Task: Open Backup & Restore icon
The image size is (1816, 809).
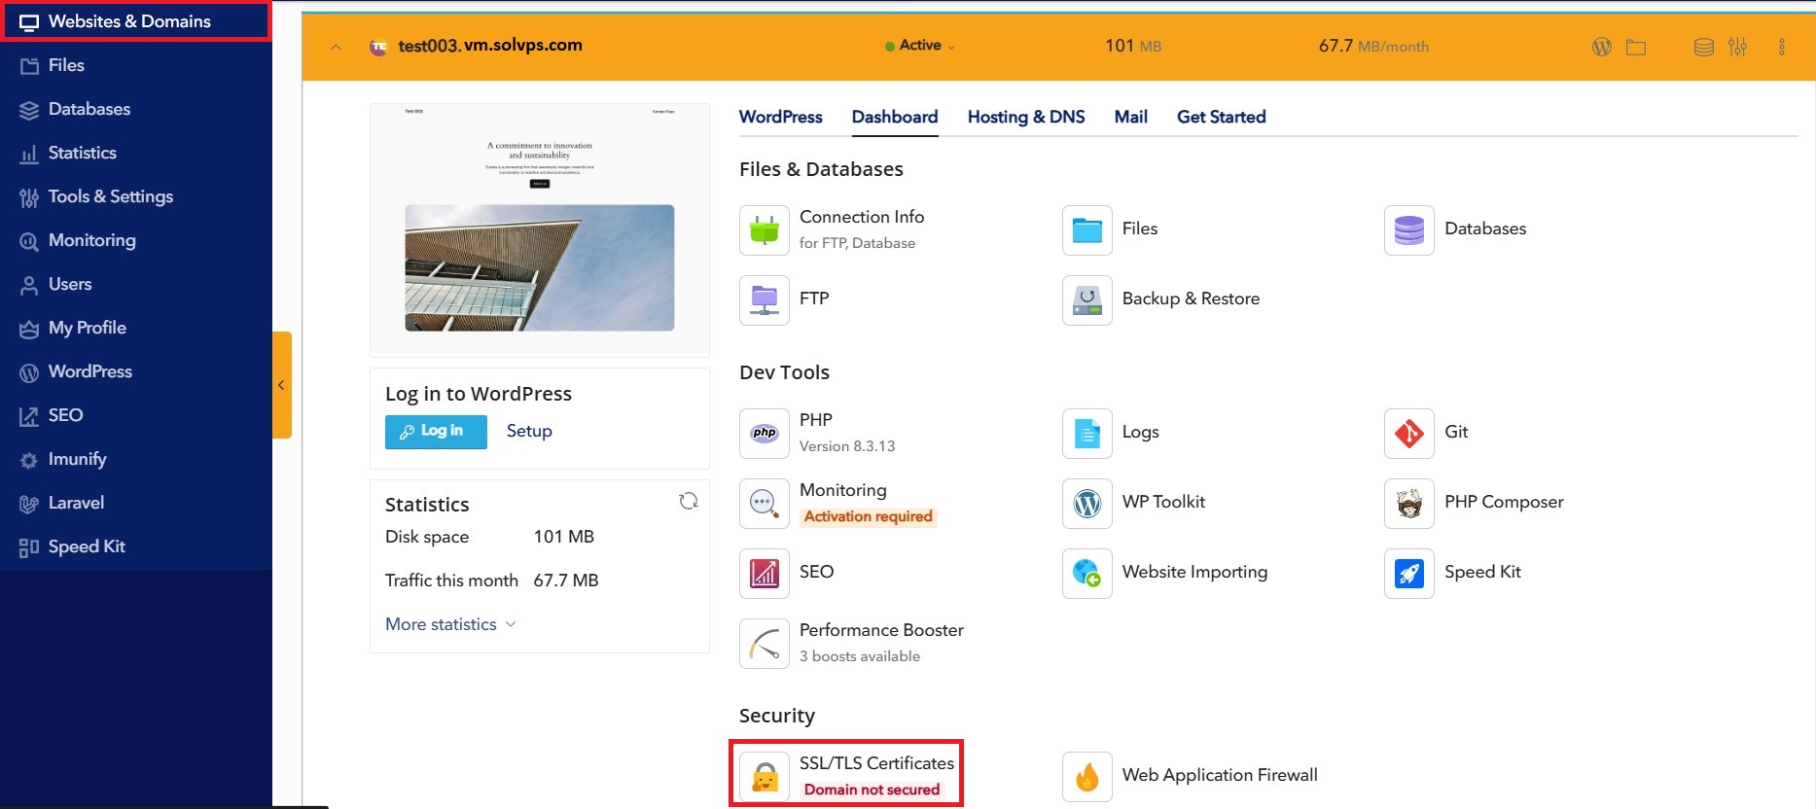Action: click(1087, 299)
